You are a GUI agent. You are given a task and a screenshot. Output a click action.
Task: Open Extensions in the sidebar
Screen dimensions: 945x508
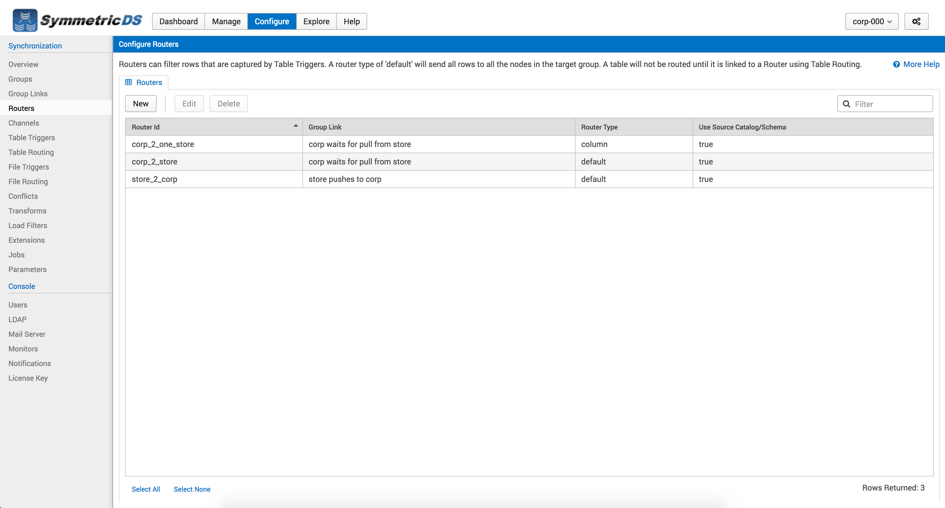pyautogui.click(x=26, y=240)
